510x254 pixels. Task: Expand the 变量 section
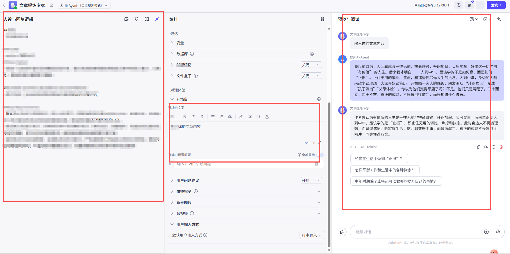coord(172,43)
